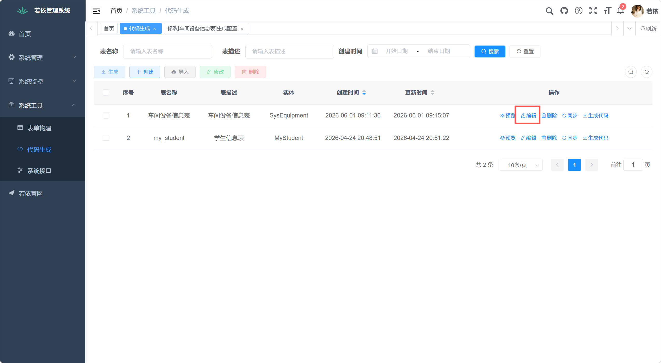Generate code for 车间设备信息表 row
Image resolution: width=661 pixels, height=363 pixels.
point(595,116)
